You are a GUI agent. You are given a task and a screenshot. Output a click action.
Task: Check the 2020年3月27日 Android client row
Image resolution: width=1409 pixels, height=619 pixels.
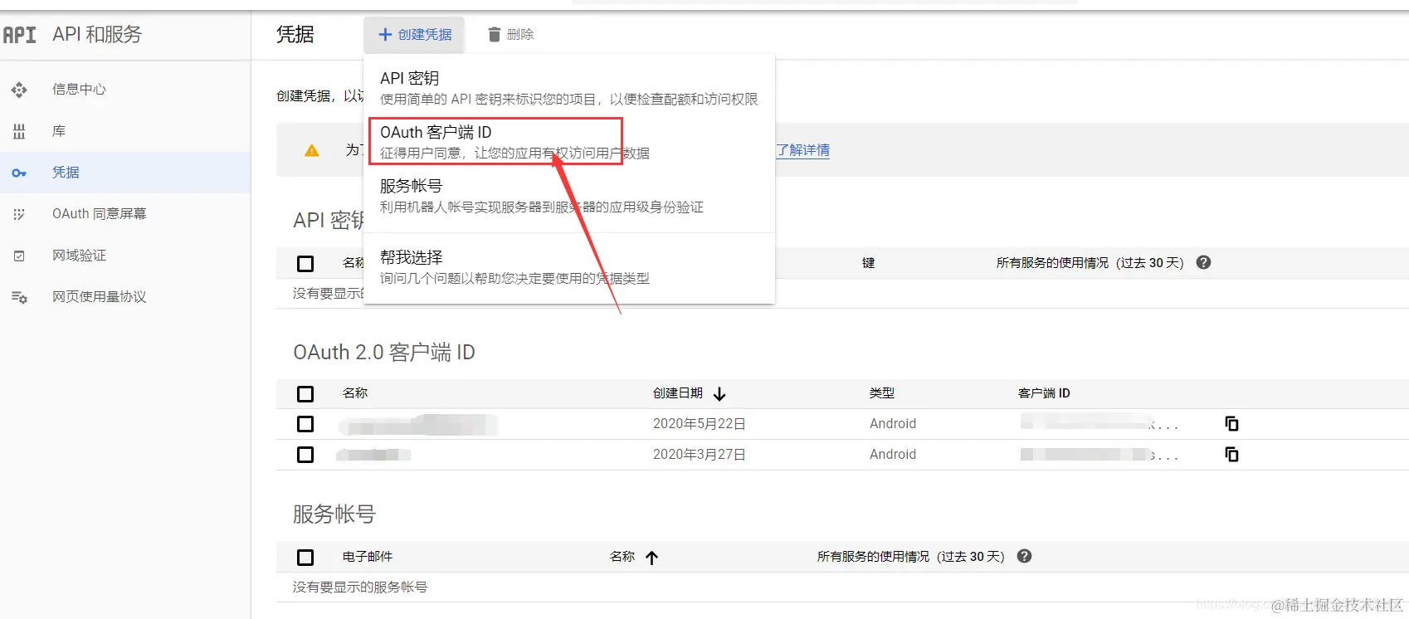click(305, 455)
